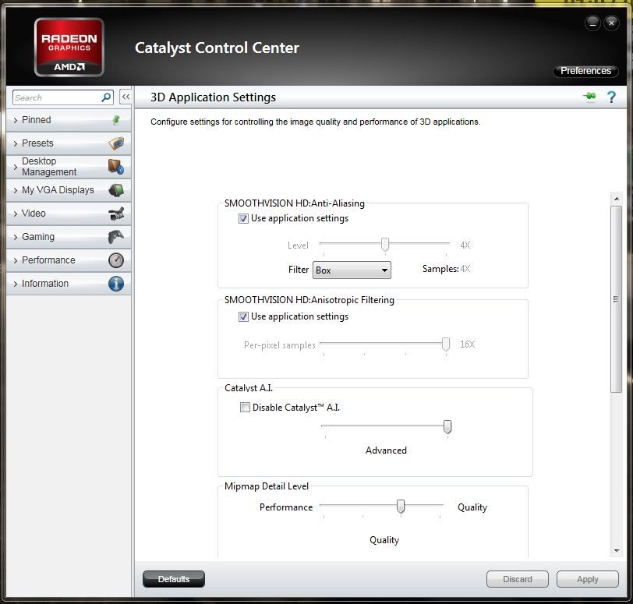Toggle Anti-Aliasing 'Use application settings' checkbox

tap(243, 219)
